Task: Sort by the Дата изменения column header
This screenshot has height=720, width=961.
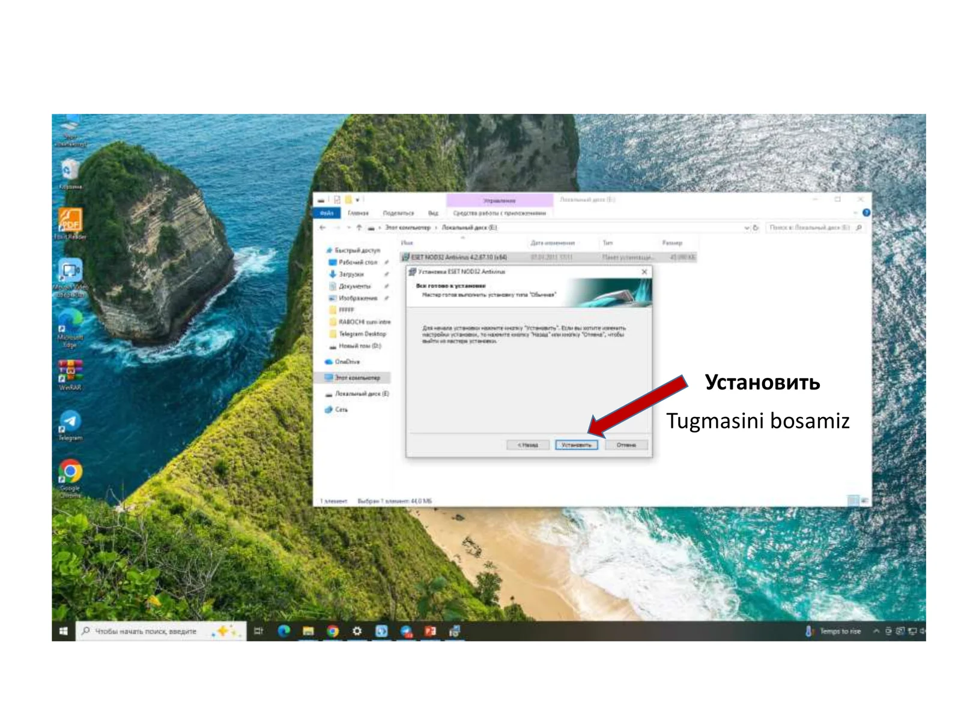Action: click(553, 243)
